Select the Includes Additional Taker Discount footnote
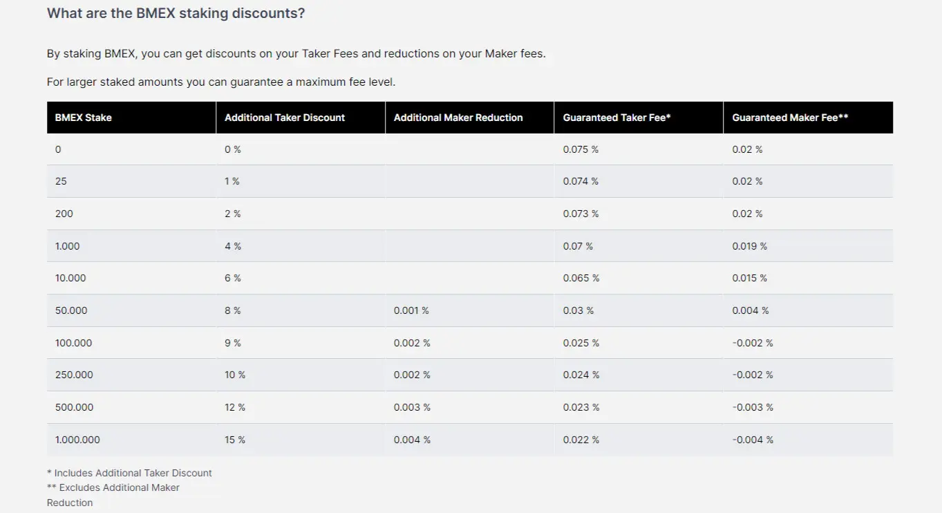 coord(129,473)
